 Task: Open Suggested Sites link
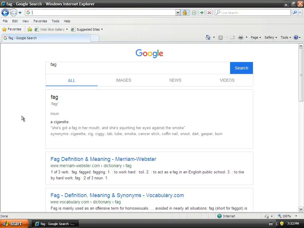coord(87,29)
